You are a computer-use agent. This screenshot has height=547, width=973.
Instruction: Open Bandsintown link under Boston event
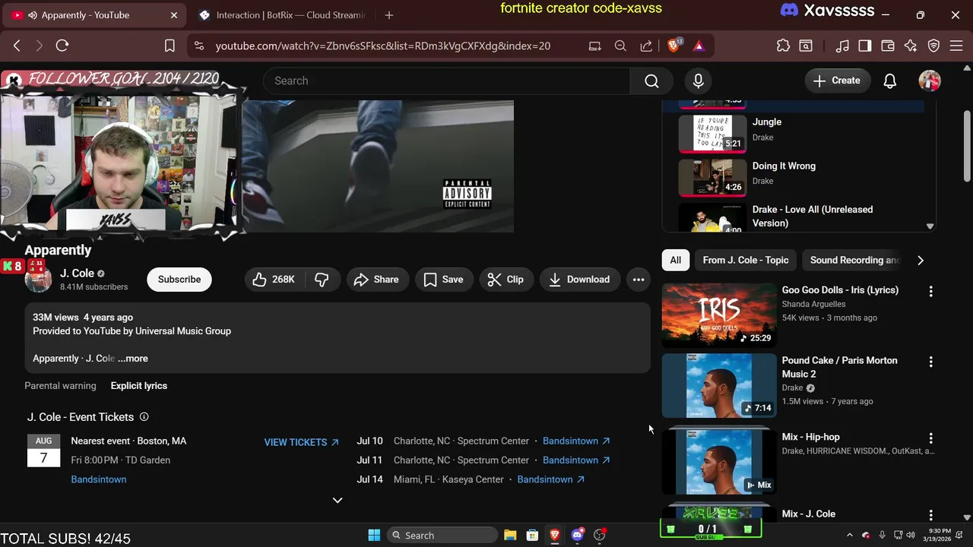pyautogui.click(x=99, y=479)
